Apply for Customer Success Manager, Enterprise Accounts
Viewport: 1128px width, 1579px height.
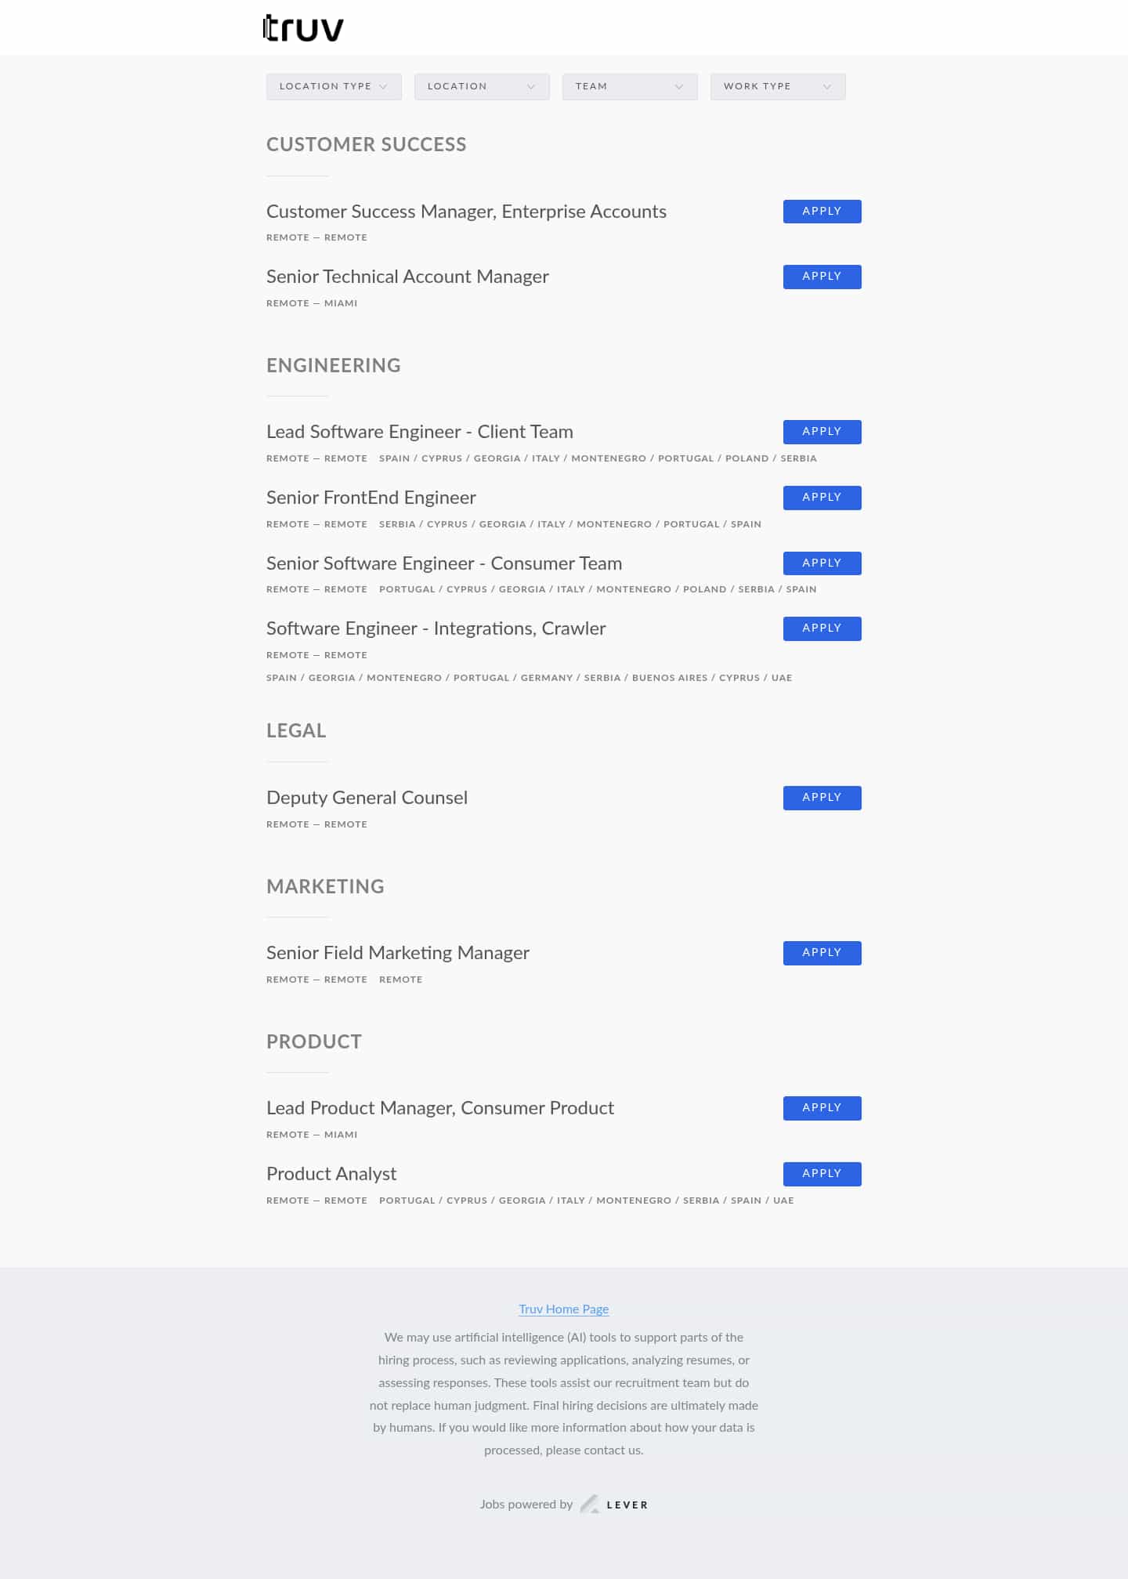822,212
